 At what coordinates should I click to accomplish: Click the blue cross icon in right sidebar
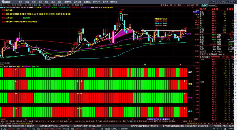tap(235, 55)
